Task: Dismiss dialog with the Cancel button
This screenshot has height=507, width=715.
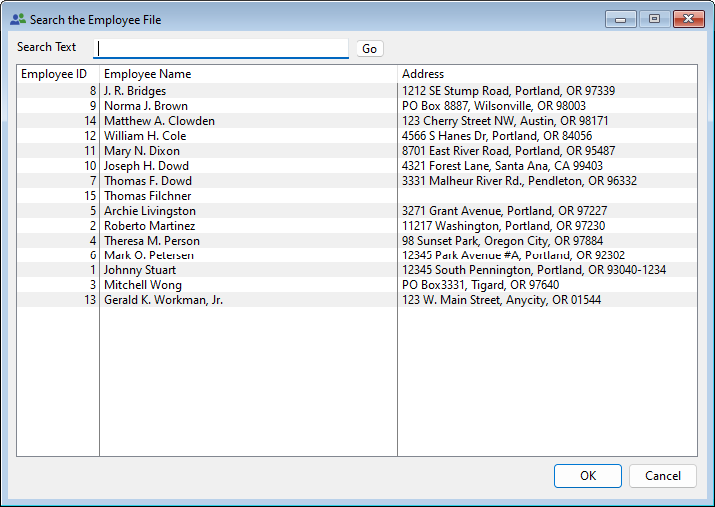Action: pyautogui.click(x=662, y=476)
